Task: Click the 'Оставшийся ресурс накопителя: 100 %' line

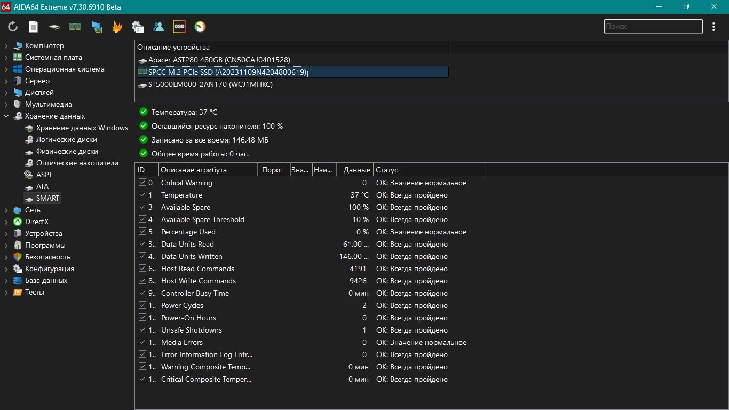Action: (217, 126)
